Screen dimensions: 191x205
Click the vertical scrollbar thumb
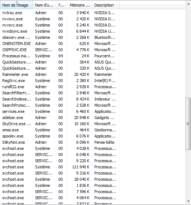pos(188,124)
